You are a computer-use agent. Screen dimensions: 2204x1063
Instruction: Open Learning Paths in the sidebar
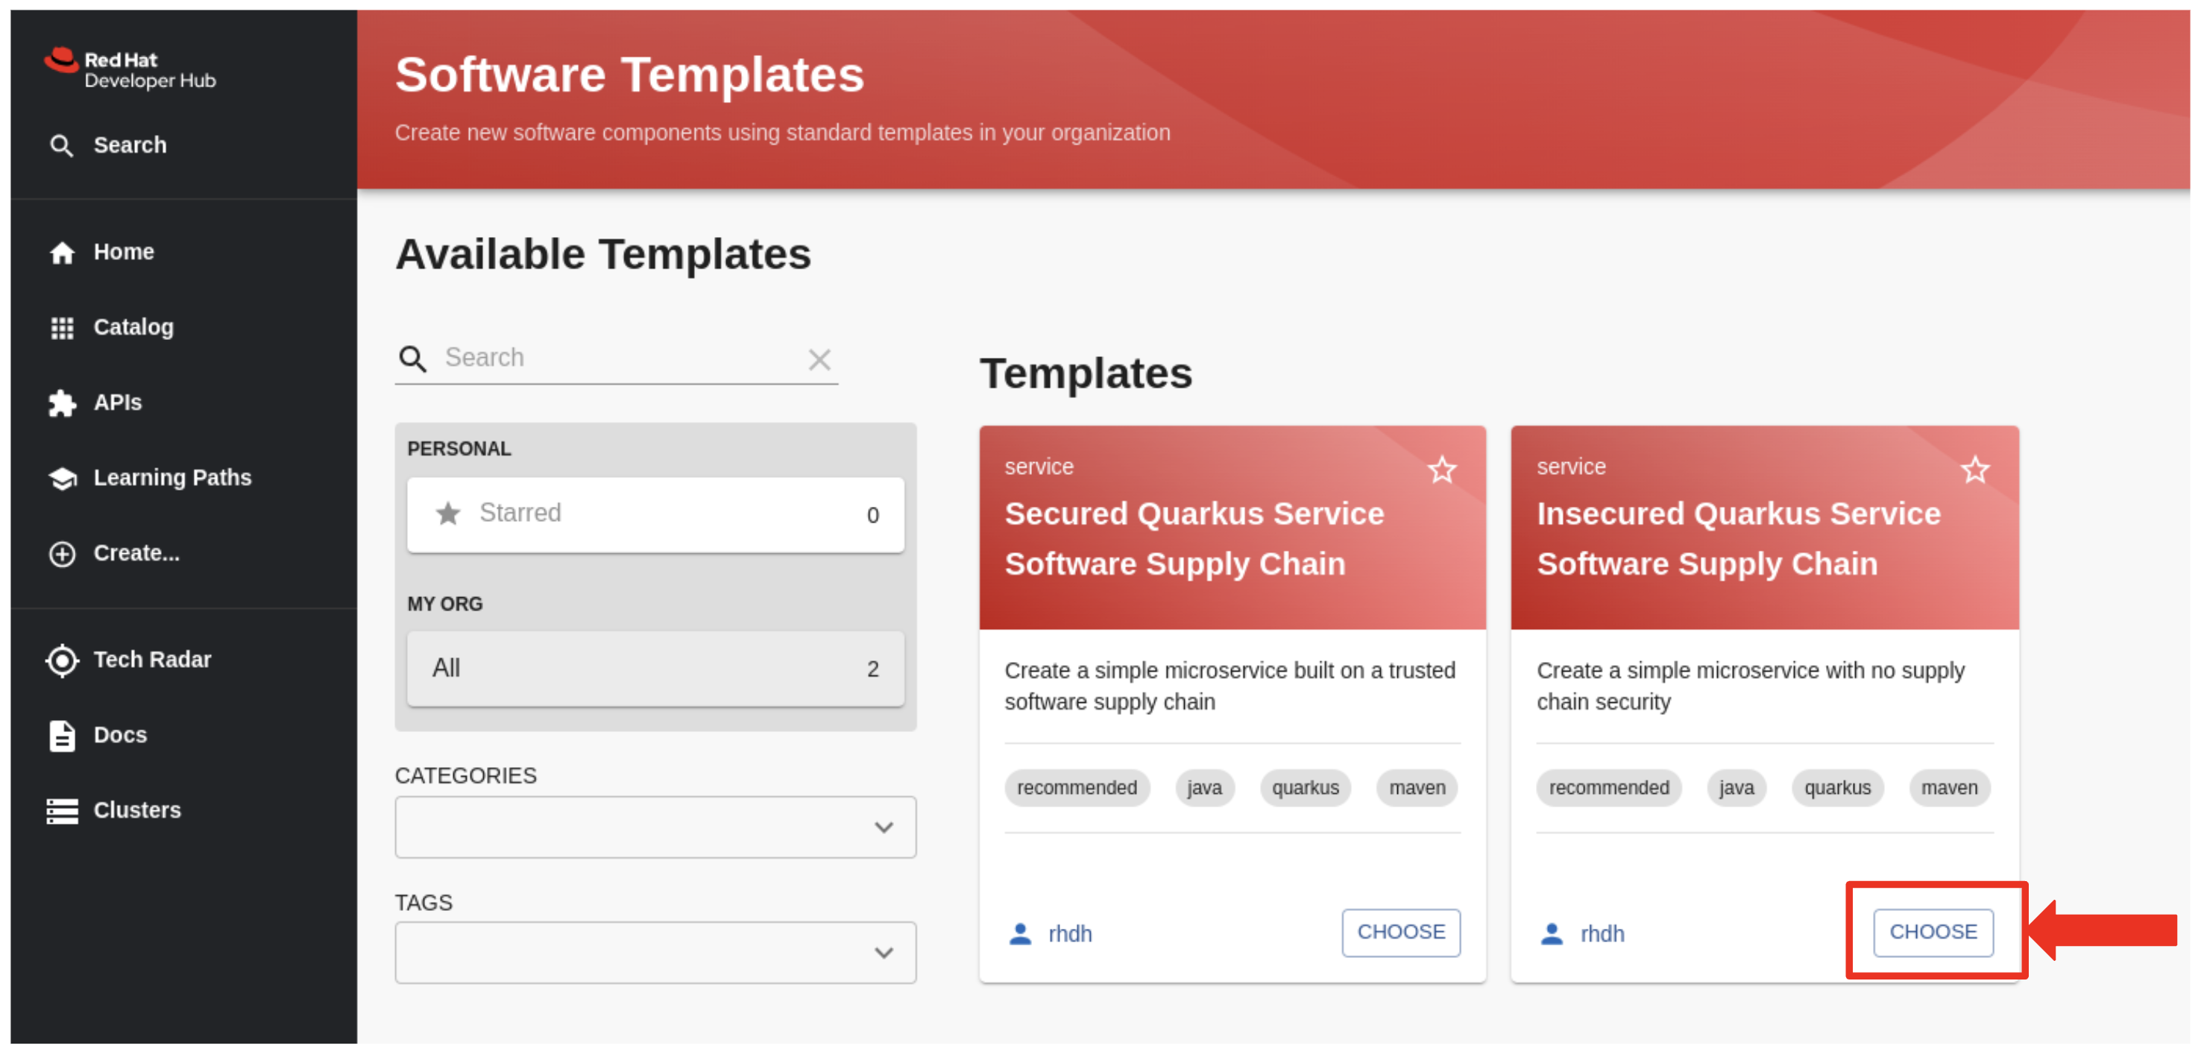pyautogui.click(x=173, y=478)
